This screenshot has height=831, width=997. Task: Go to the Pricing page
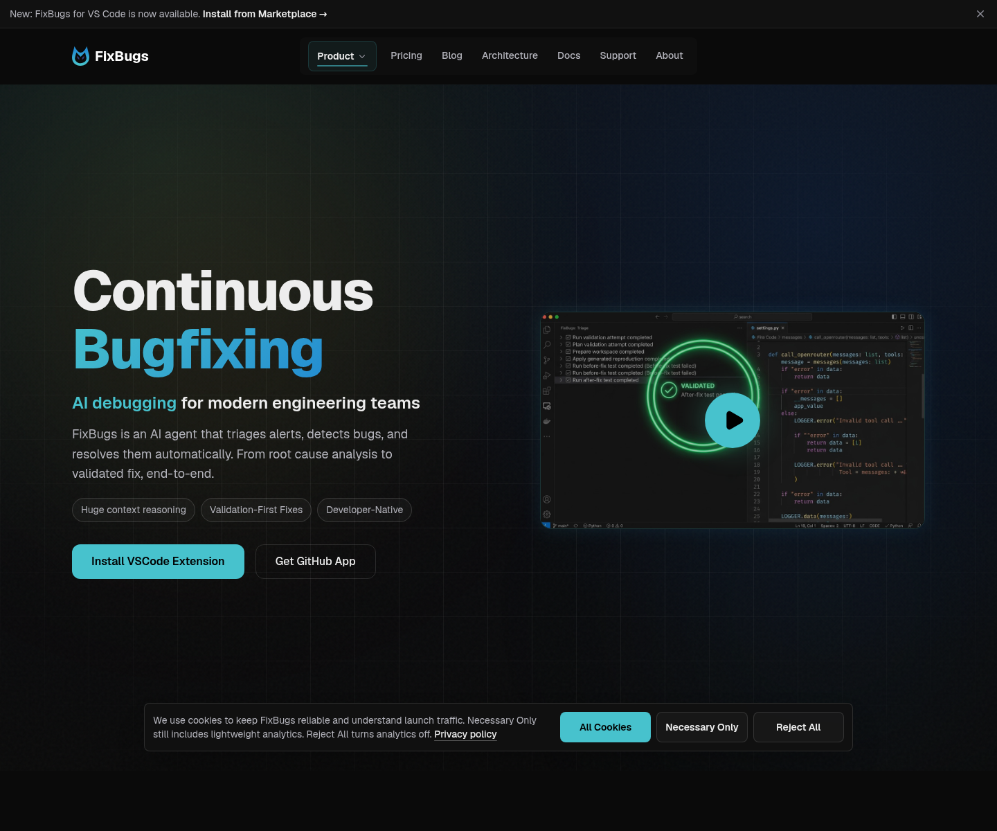tap(406, 55)
